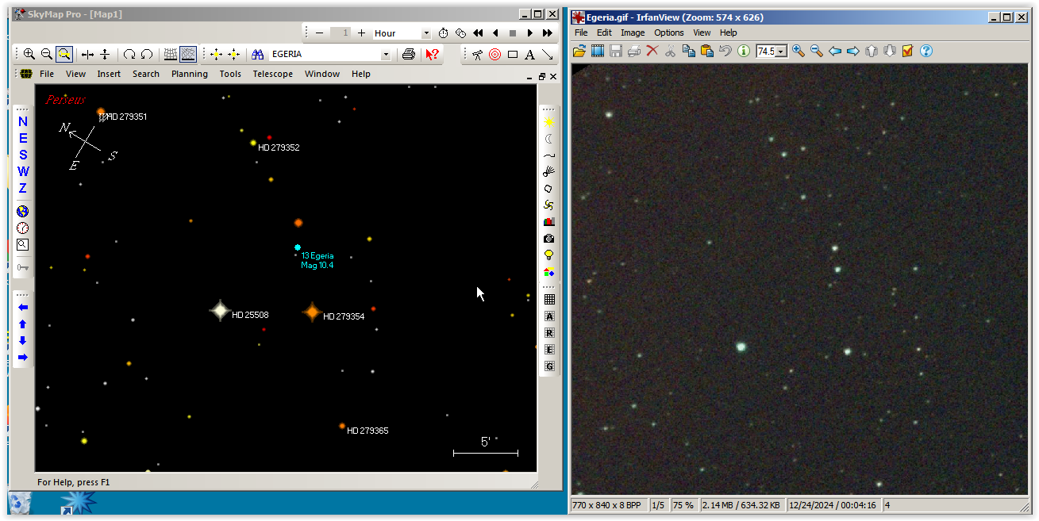Click the time step value field

pos(341,33)
